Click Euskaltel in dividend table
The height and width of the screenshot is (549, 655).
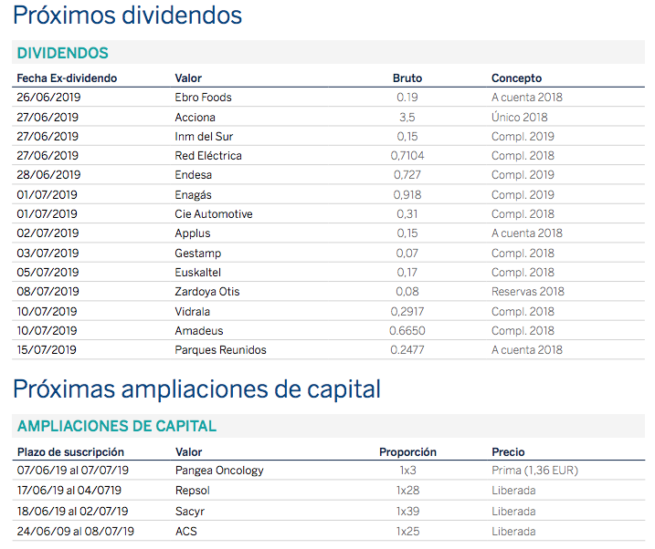pyautogui.click(x=197, y=272)
